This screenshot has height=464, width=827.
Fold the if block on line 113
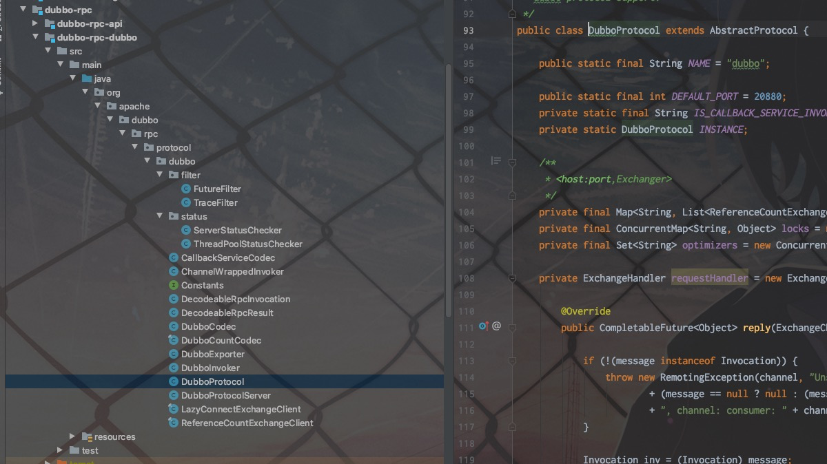[512, 361]
